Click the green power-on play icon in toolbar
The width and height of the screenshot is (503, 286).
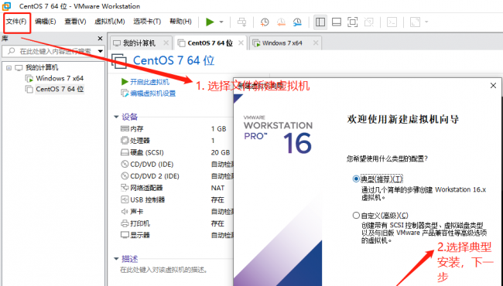210,22
